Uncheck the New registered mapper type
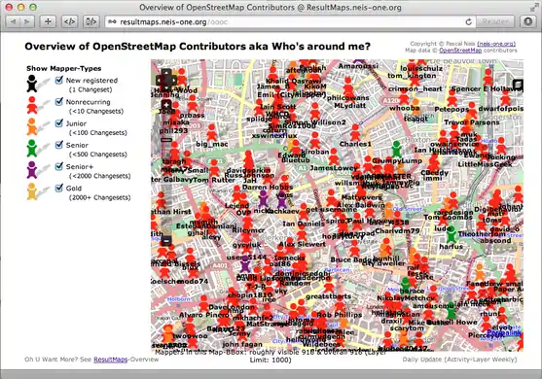The height and width of the screenshot is (379, 542). pyautogui.click(x=59, y=80)
